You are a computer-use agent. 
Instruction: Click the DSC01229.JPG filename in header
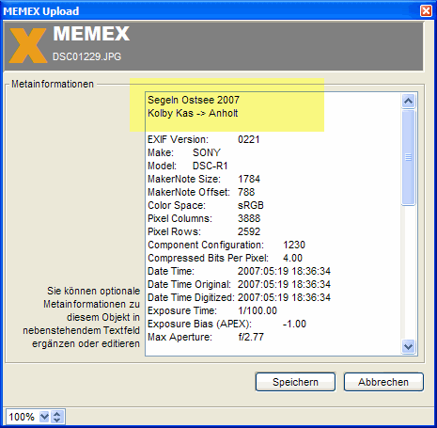[x=86, y=56]
